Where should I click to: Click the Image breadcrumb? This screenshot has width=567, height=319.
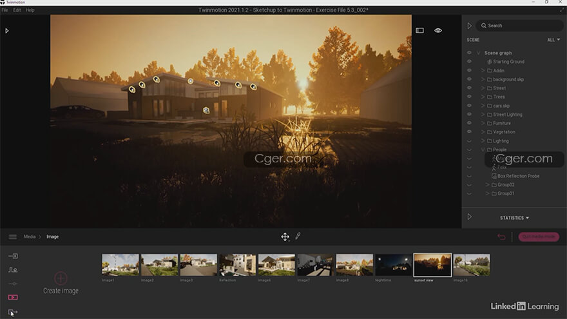(x=52, y=237)
